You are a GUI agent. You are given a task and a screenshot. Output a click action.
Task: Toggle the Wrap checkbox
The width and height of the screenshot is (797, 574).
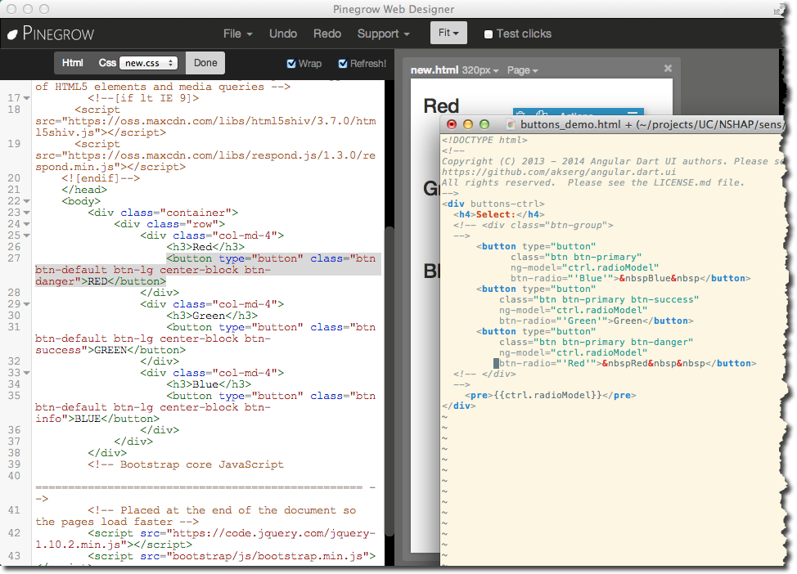291,64
